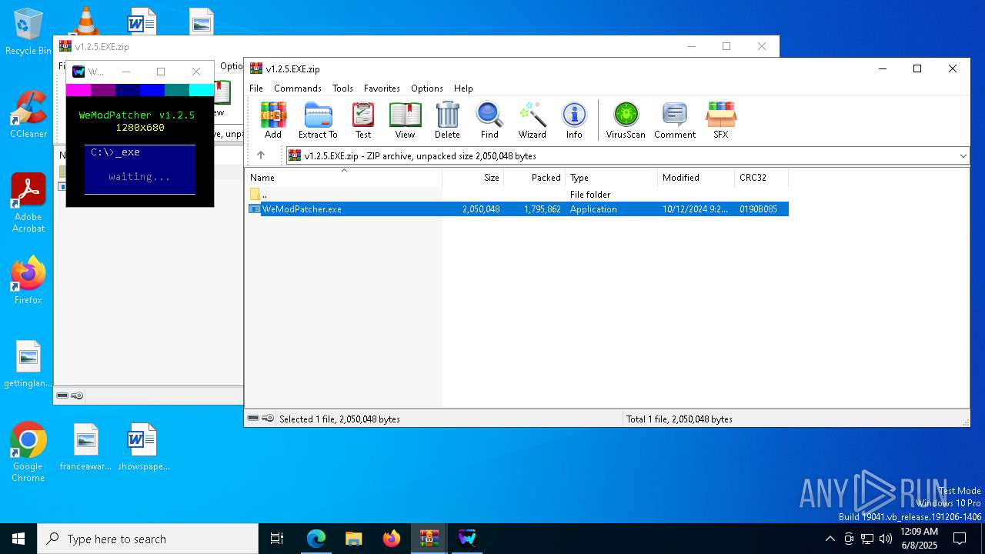Screen dimensions: 985x554
Task: Open the Options menu
Action: click(427, 88)
